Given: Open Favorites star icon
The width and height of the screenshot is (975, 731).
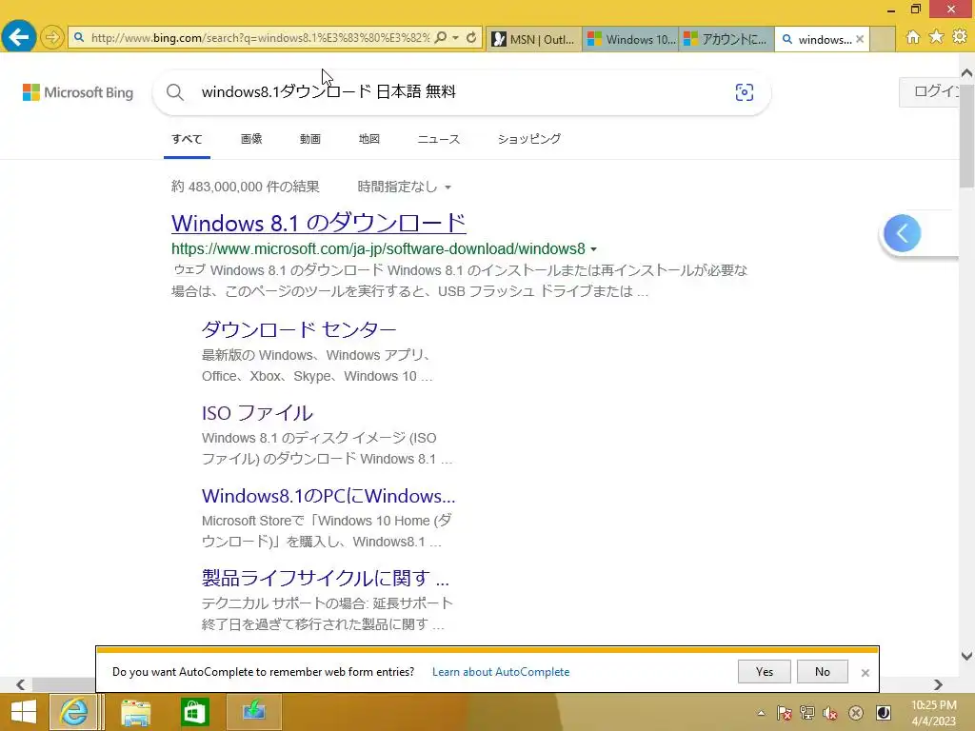Looking at the screenshot, I should click(936, 37).
